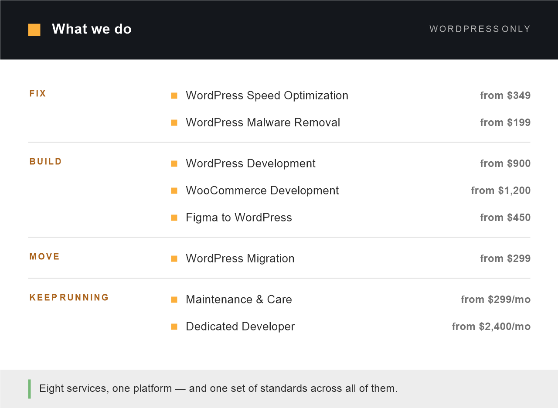Click the "What we do" heading
The image size is (558, 408).
(92, 29)
